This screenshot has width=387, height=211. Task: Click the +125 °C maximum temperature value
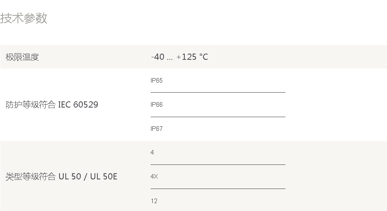pyautogui.click(x=192, y=57)
